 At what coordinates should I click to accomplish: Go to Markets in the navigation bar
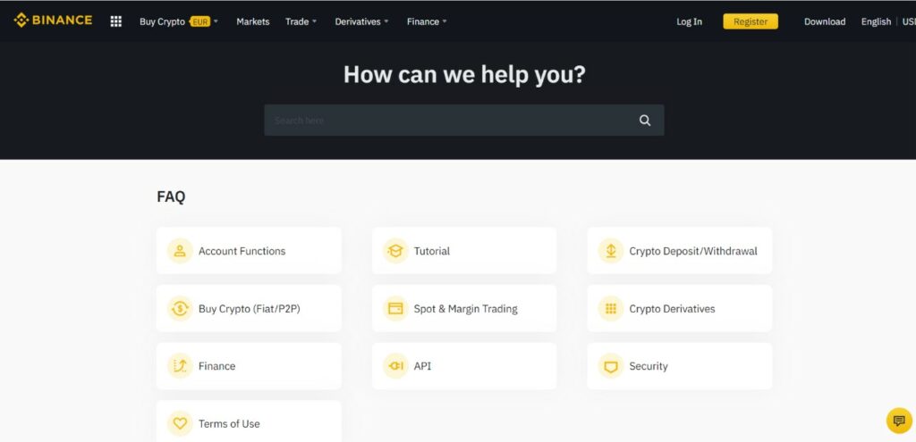(252, 21)
